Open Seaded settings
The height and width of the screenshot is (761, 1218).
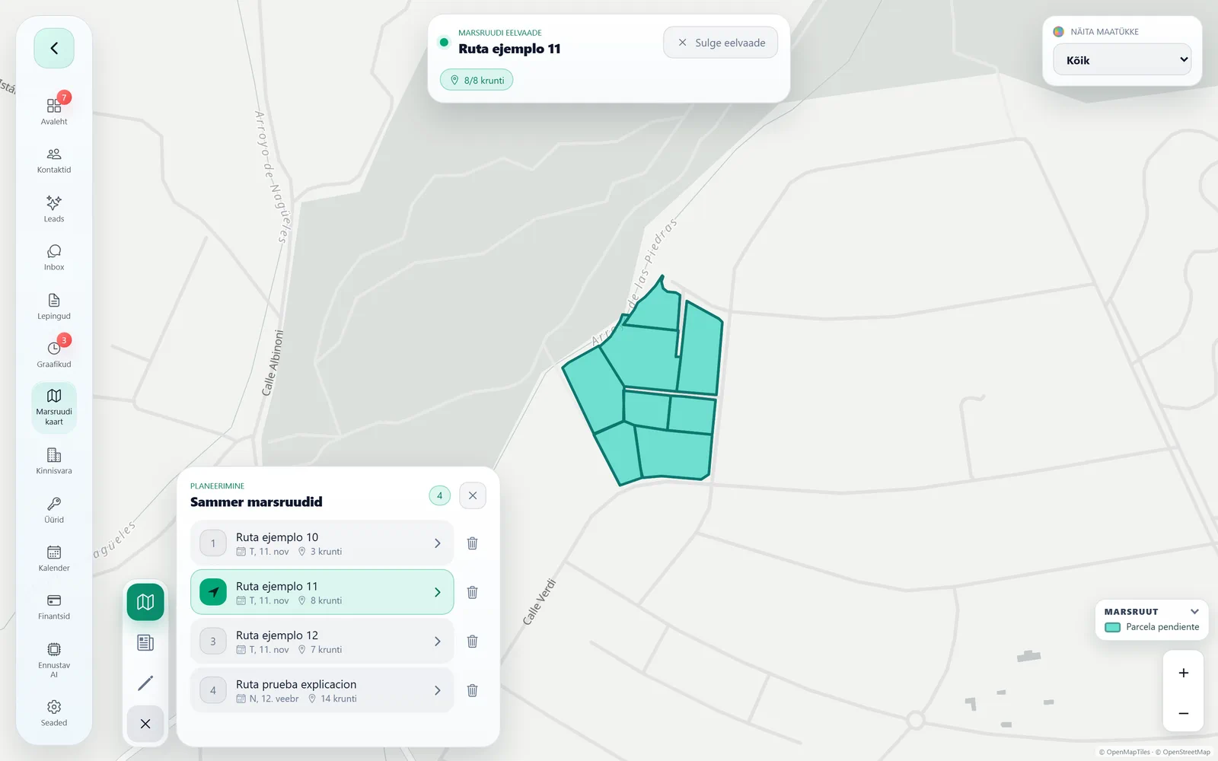click(54, 713)
